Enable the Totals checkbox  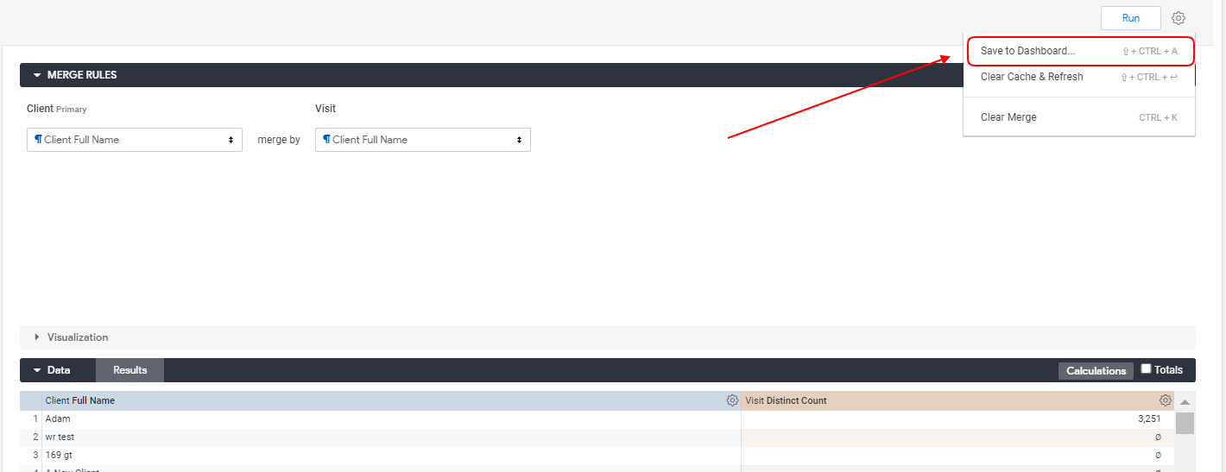point(1147,369)
